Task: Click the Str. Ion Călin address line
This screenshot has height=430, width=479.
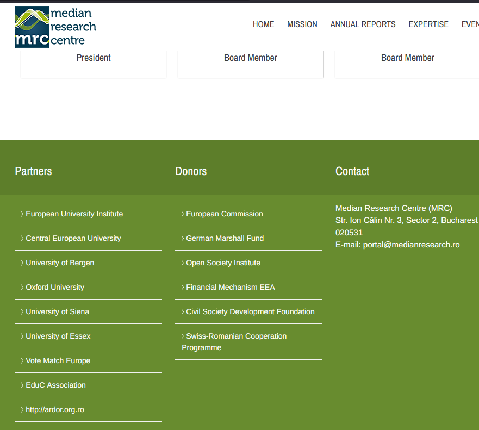Action: pos(407,220)
